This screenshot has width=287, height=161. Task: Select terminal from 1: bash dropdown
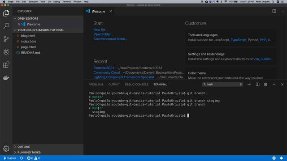(x=222, y=85)
